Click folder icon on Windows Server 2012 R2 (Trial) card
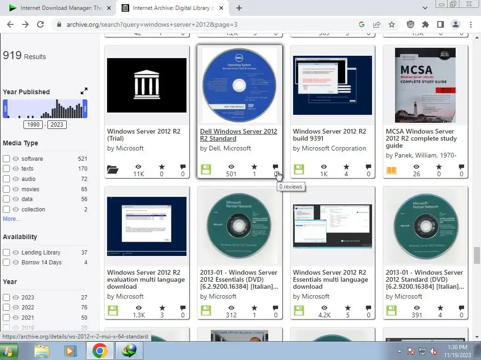Screen dimensions: 481x360 [113, 169]
